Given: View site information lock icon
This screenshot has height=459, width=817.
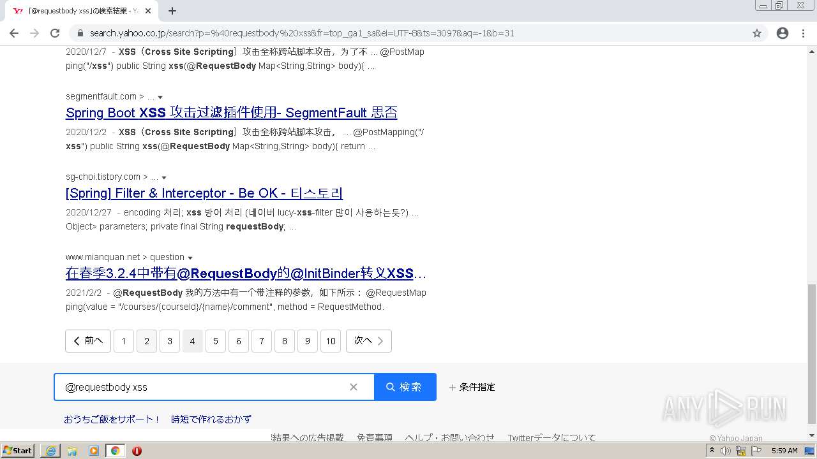Looking at the screenshot, I should click(x=80, y=33).
